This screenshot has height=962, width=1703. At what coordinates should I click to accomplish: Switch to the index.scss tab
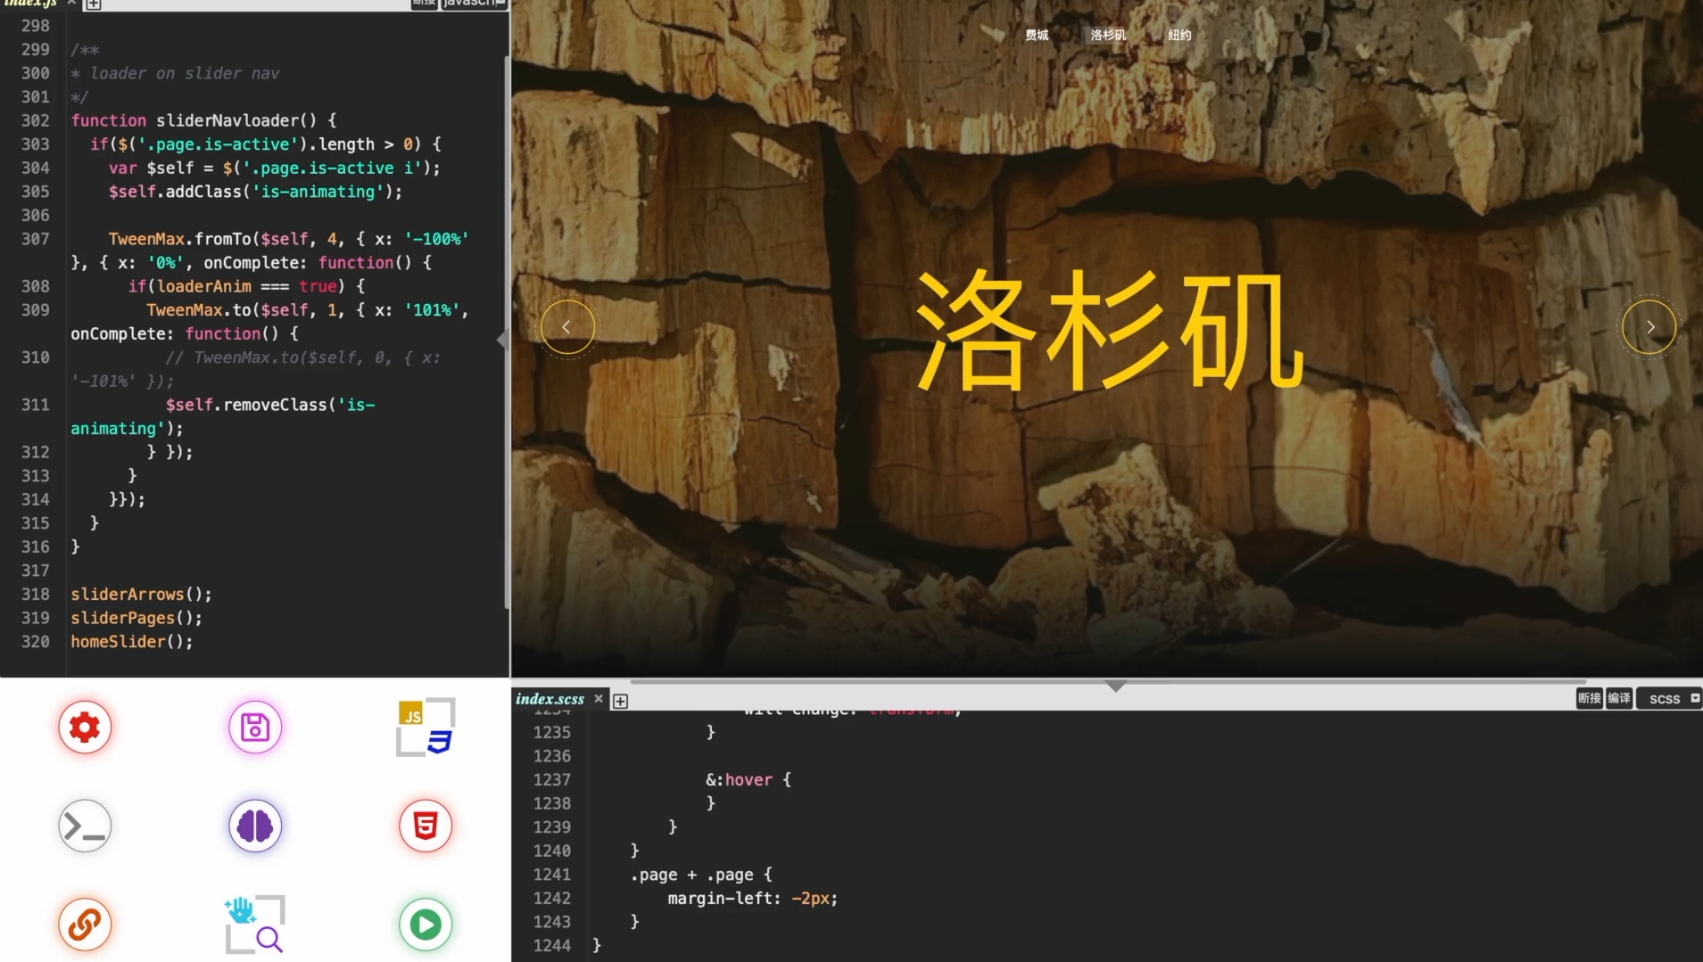click(549, 699)
